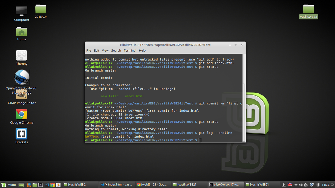Screen dimensions: 335x188
Task: Switch to the ellak@ellak-17 terminal taskbar entry
Action: tap(226, 185)
